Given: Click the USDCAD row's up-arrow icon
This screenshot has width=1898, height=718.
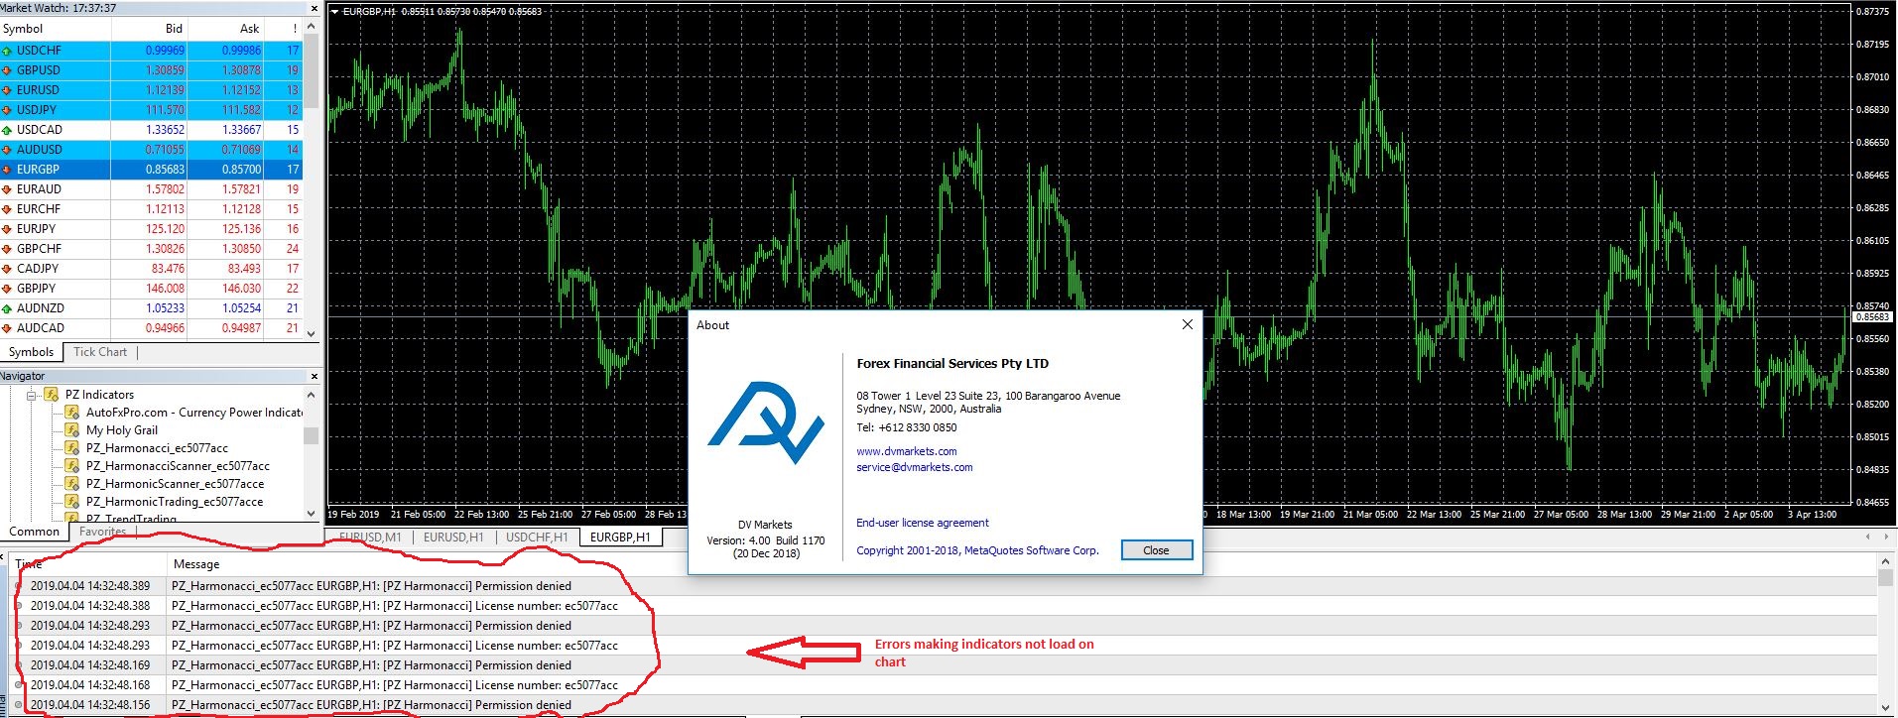Looking at the screenshot, I should tap(7, 130).
